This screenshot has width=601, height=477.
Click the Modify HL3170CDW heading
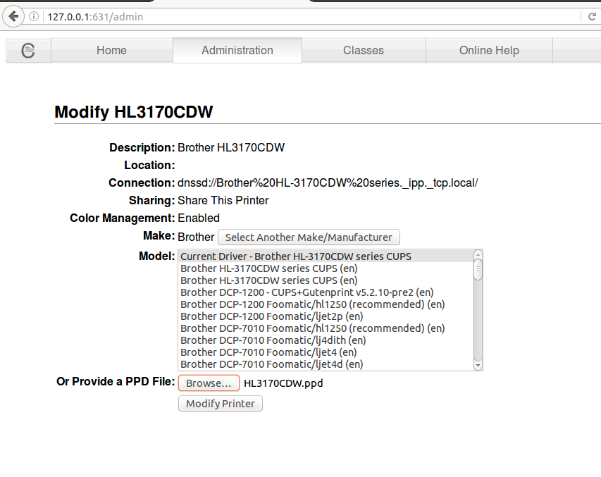point(134,112)
